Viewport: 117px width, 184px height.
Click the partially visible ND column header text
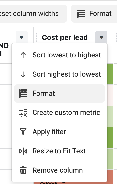tap(4, 46)
